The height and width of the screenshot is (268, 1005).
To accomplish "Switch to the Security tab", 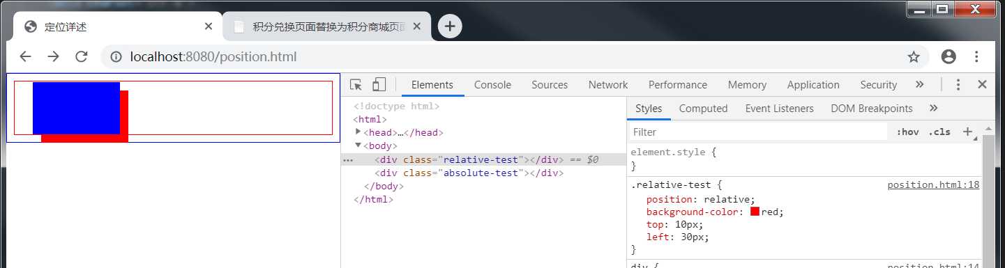I will [x=878, y=85].
